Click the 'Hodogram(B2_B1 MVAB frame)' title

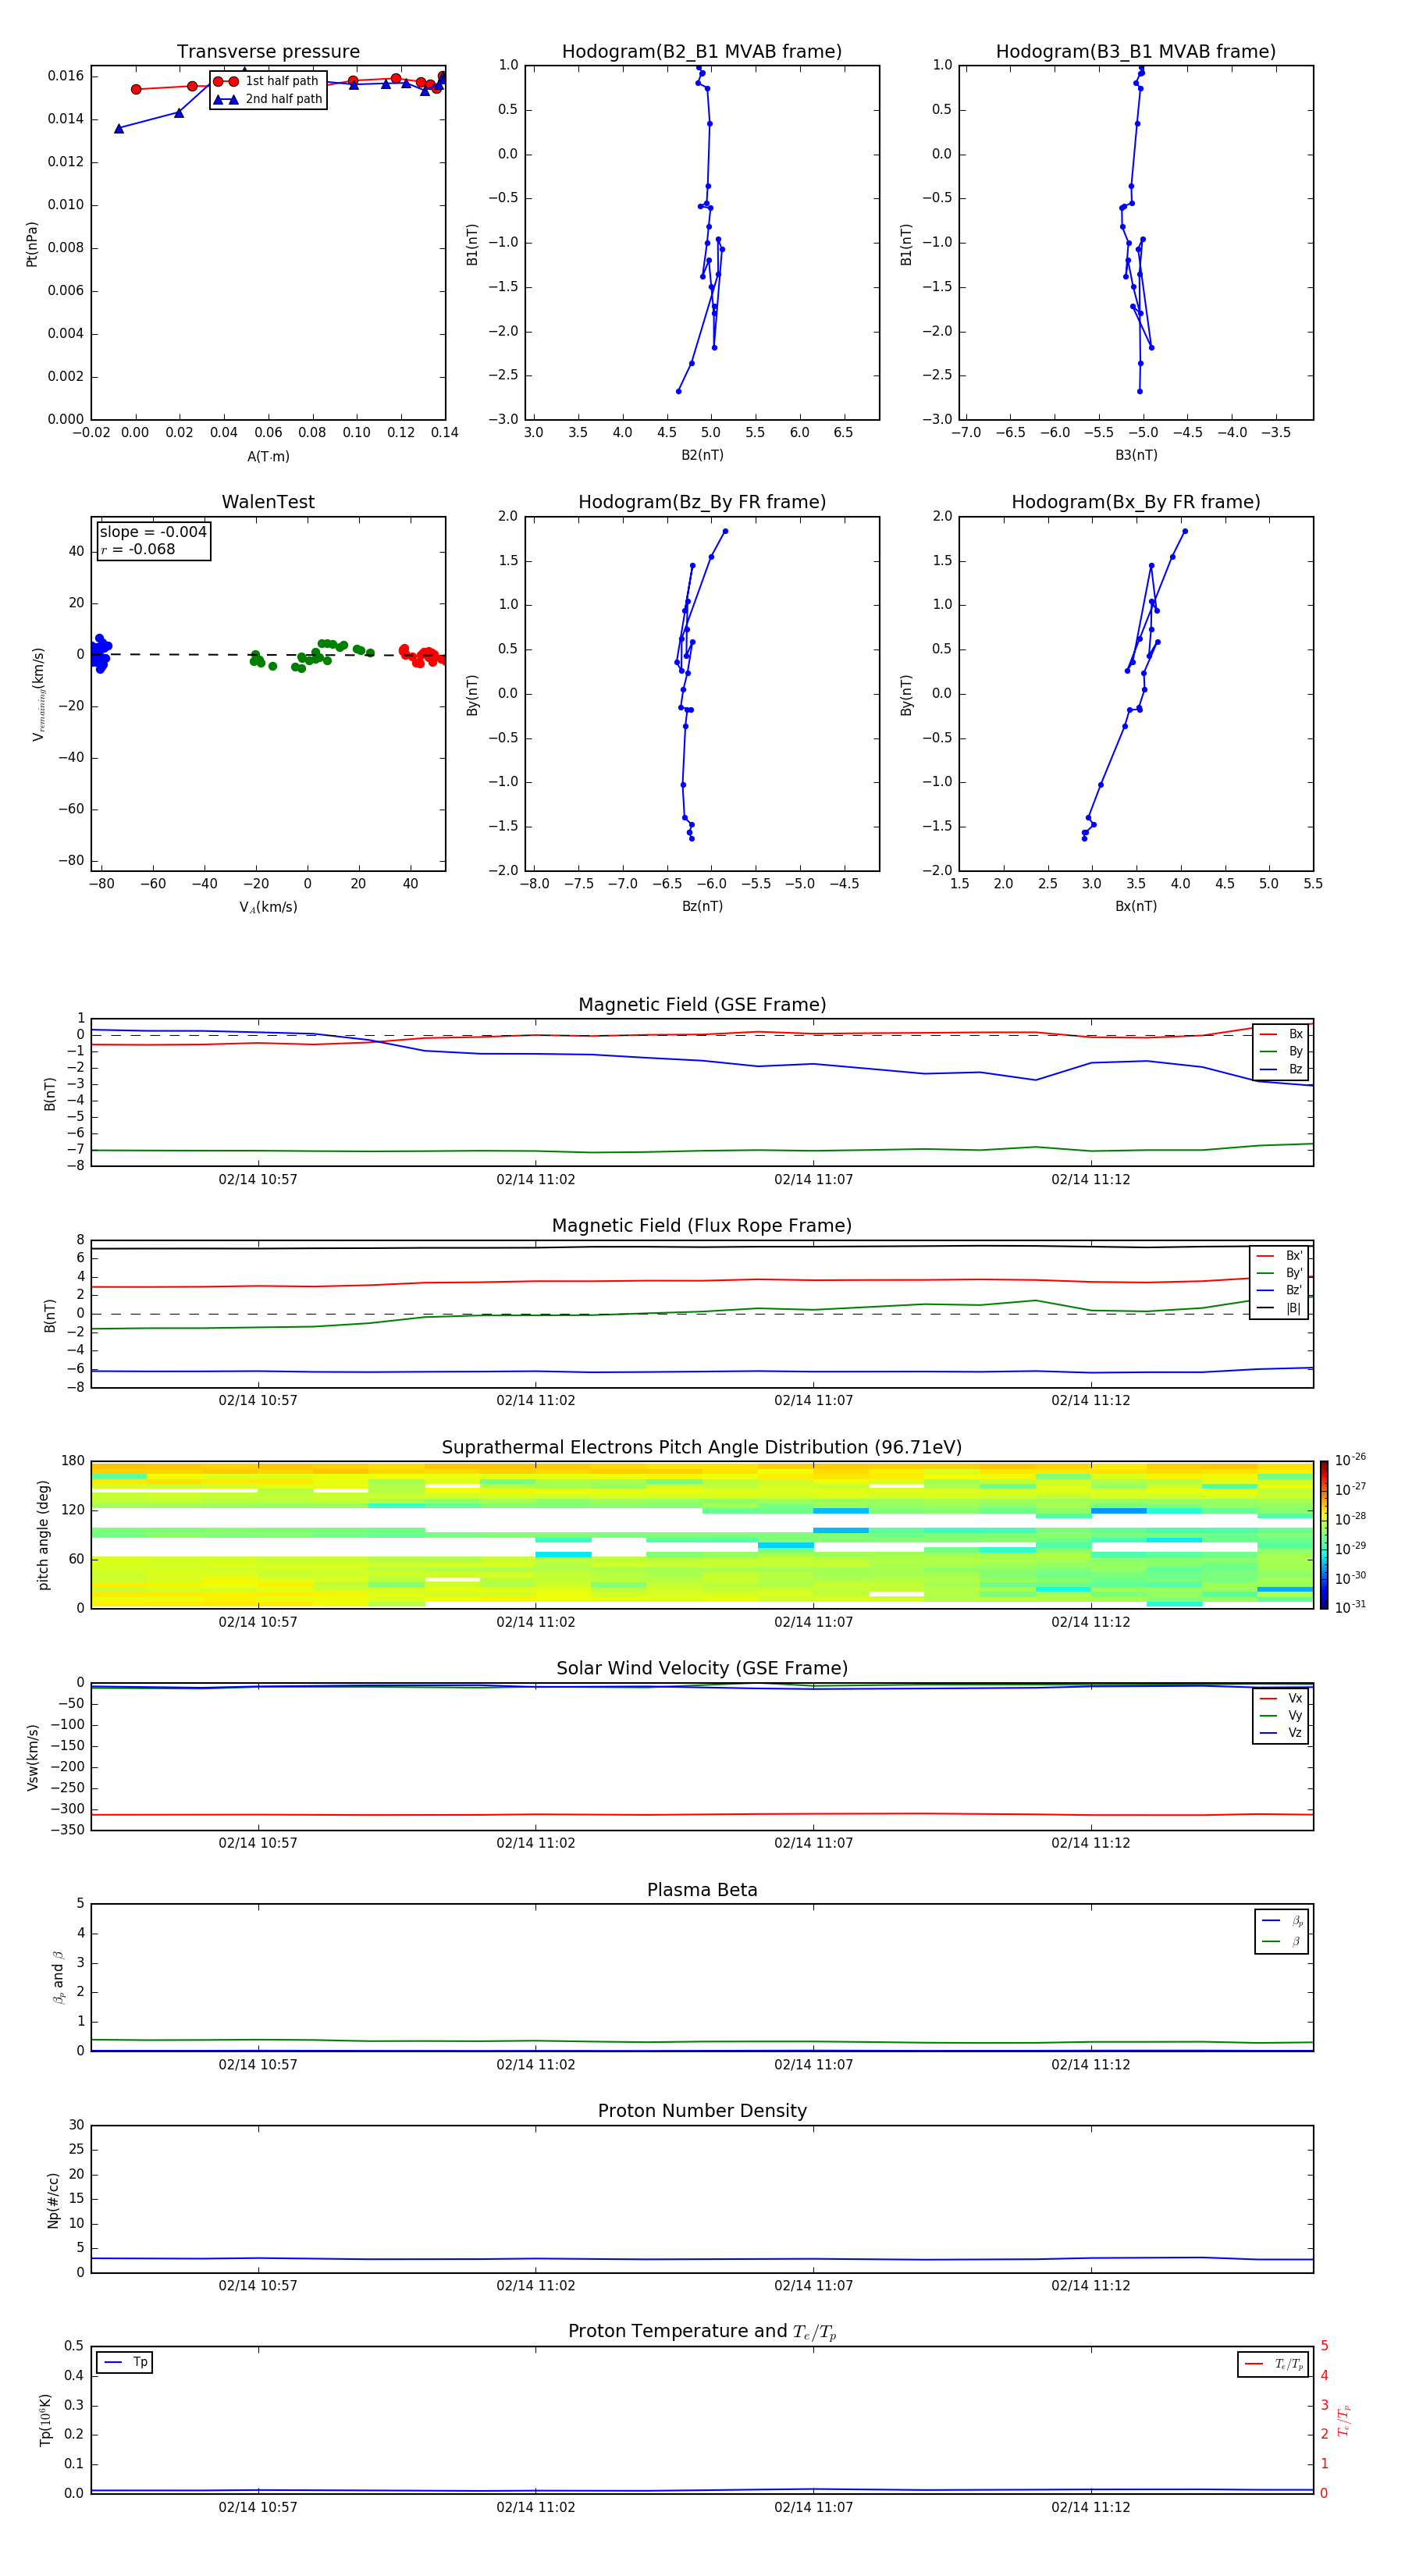coord(702,52)
